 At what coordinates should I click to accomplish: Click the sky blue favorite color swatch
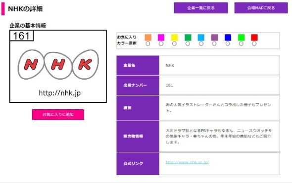[x=201, y=38]
